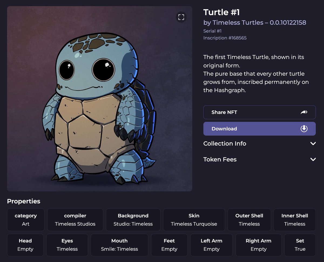Click the Download button
Viewport: 324px width, 262px height.
[x=259, y=129]
